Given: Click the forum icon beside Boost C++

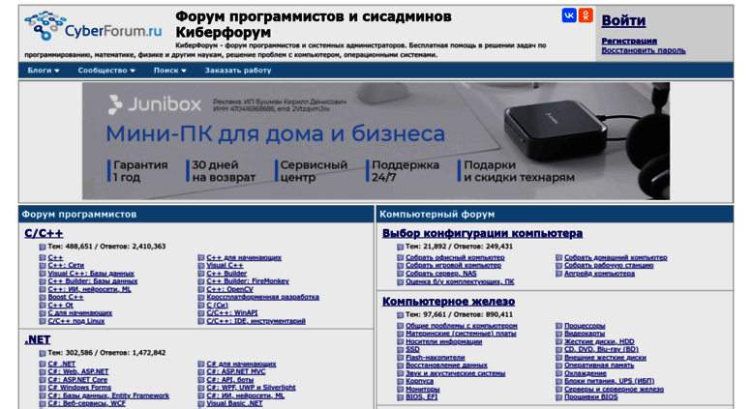Looking at the screenshot, I should [43, 298].
